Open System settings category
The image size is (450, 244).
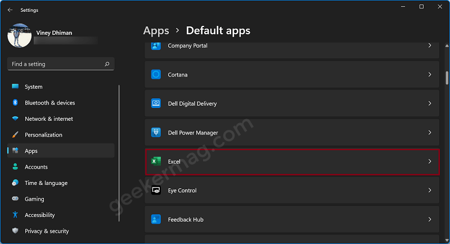[61, 87]
